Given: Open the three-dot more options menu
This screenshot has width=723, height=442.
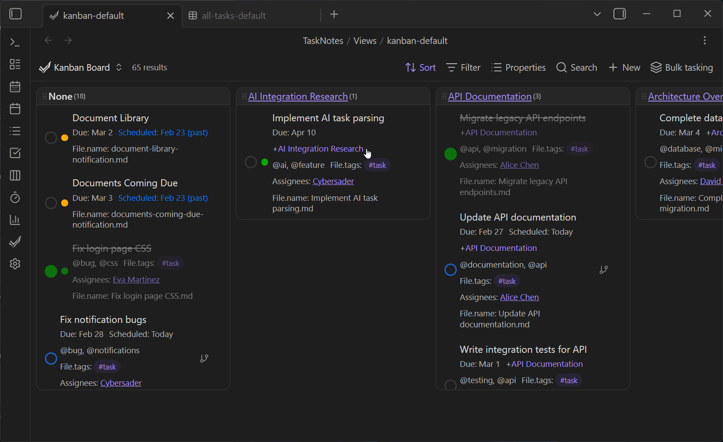Looking at the screenshot, I should point(705,40).
